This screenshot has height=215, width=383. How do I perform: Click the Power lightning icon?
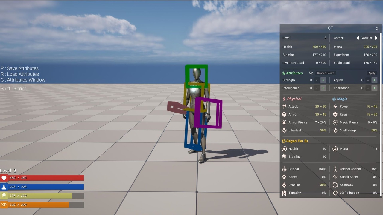click(335, 106)
